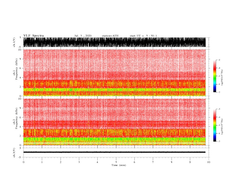Screen dimensions: 235x182
Task: Click the ch.2 spectrogram panel
Action: pyautogui.click(x=115, y=122)
